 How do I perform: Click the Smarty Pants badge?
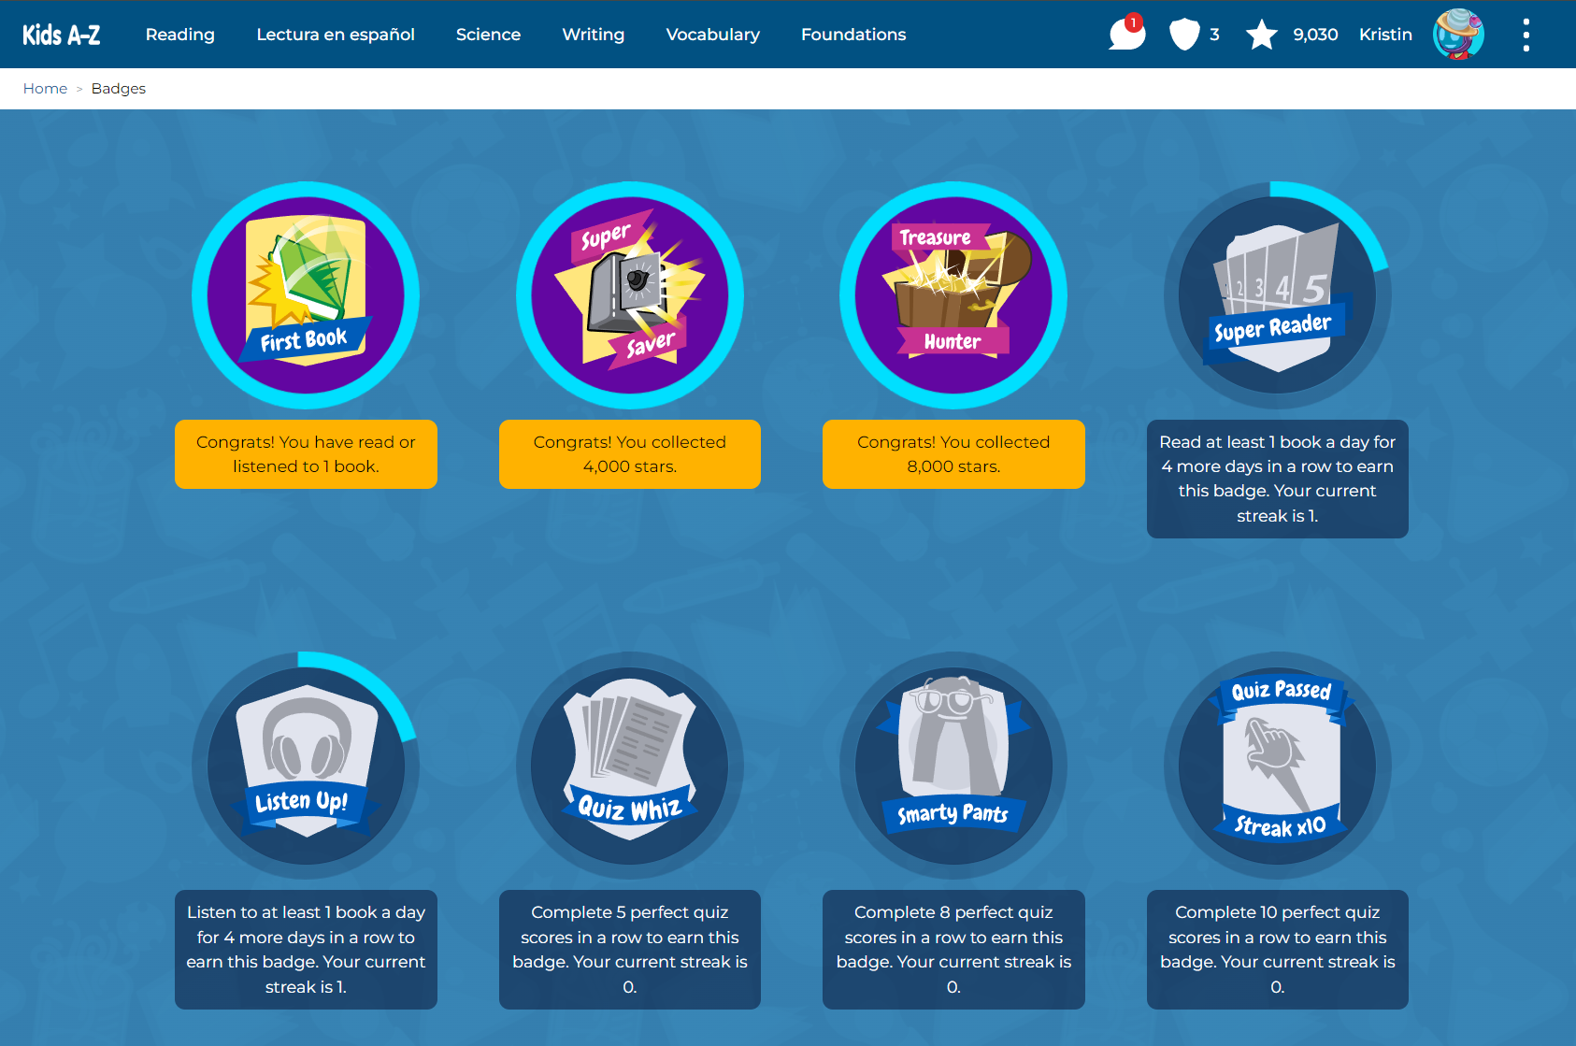click(953, 766)
